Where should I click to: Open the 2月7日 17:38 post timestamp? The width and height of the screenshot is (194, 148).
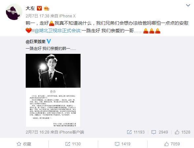(38, 16)
